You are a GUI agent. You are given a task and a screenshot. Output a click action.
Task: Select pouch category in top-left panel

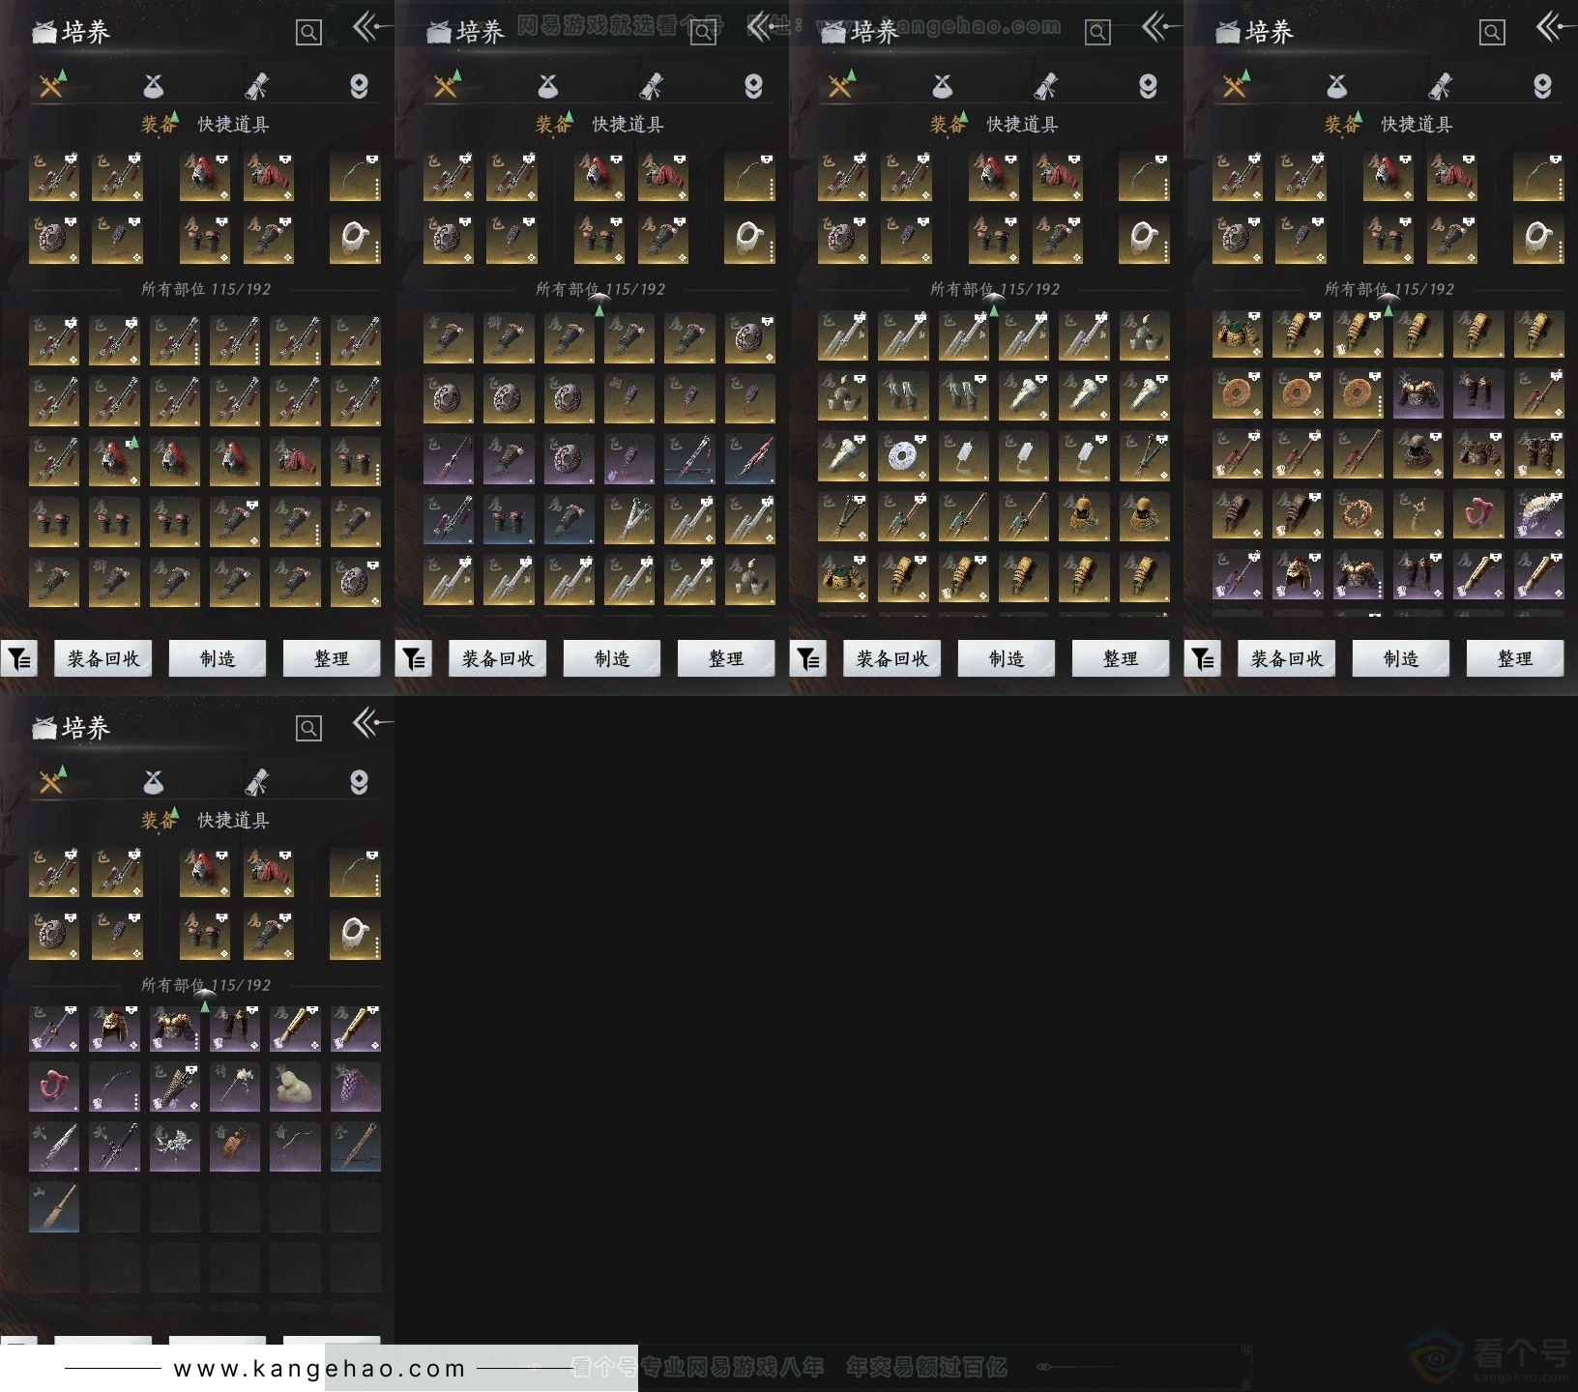click(x=154, y=87)
